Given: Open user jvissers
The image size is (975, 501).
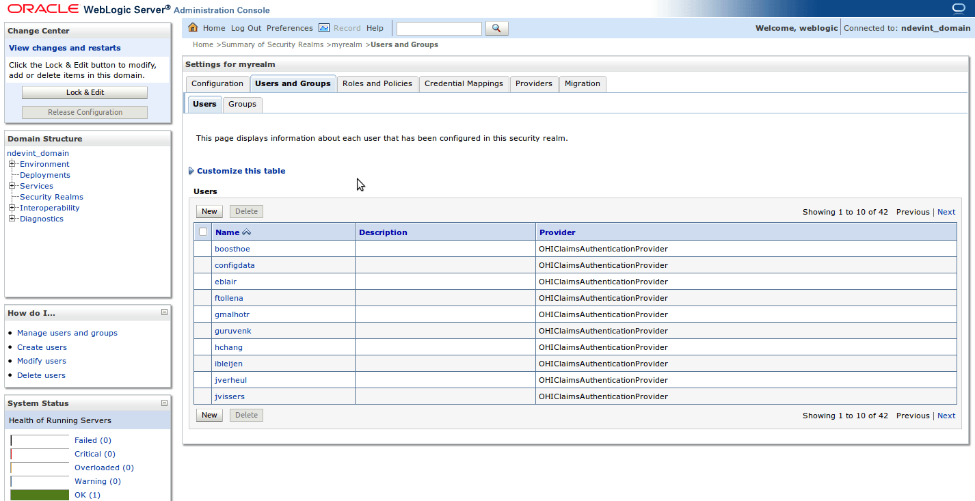Looking at the screenshot, I should click(230, 396).
